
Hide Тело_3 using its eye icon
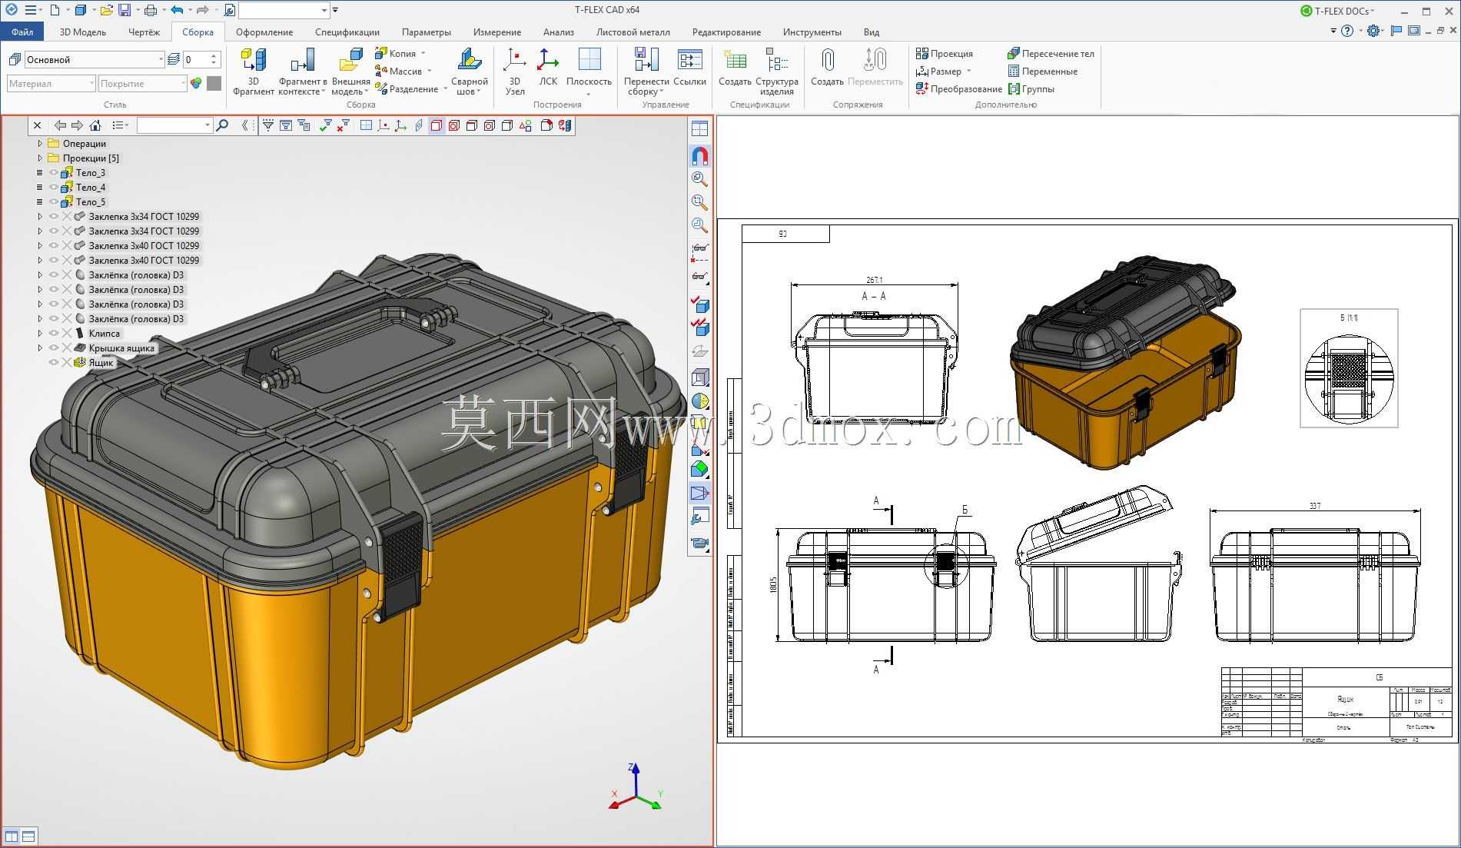pyautogui.click(x=54, y=173)
